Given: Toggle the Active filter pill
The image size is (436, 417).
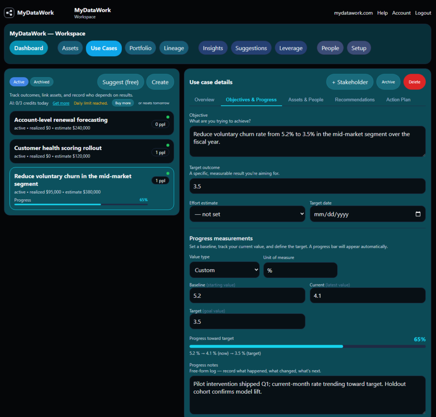Looking at the screenshot, I should click(19, 82).
